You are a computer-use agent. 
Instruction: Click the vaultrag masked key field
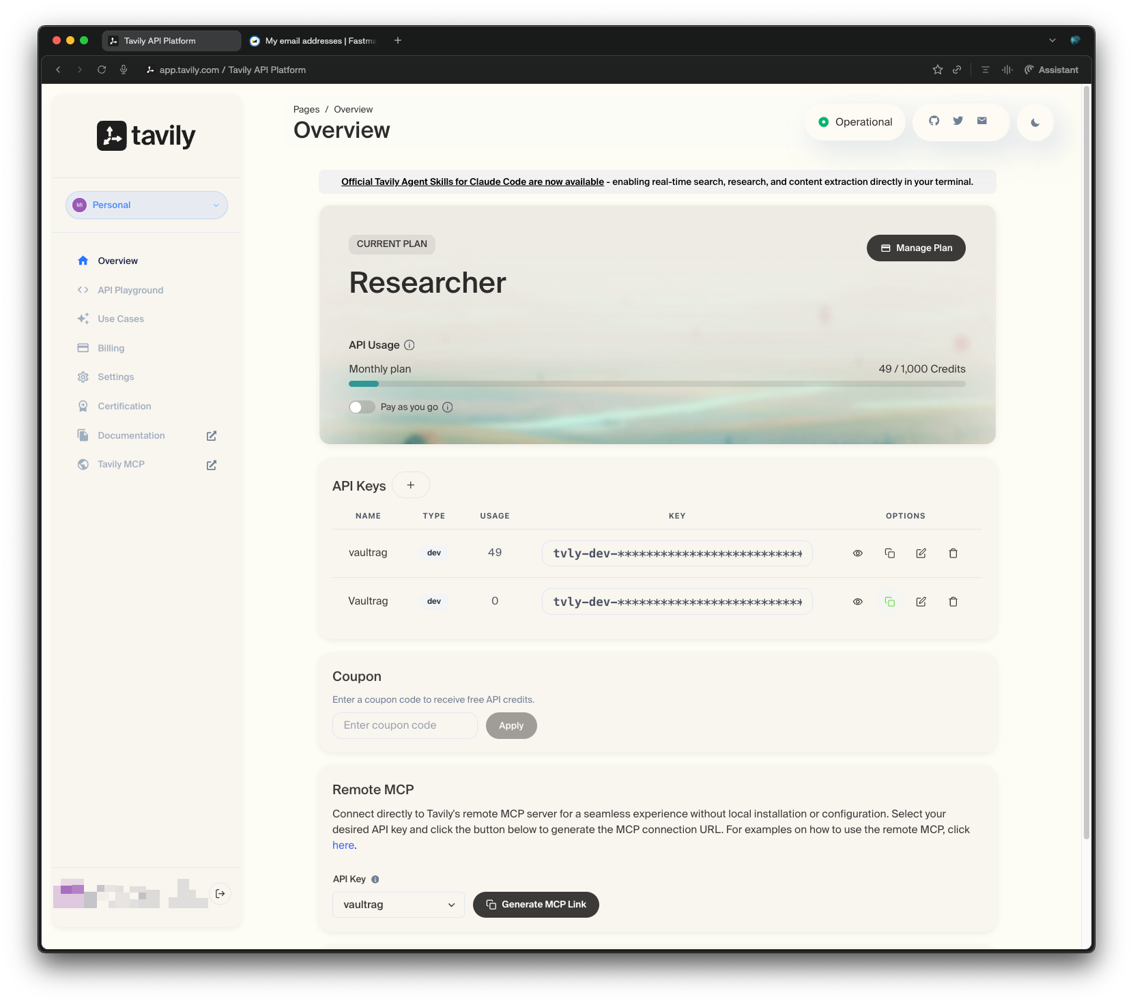click(x=677, y=553)
